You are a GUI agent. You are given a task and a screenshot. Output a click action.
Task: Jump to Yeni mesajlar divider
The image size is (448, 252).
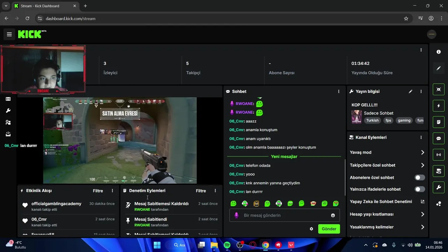(x=284, y=156)
